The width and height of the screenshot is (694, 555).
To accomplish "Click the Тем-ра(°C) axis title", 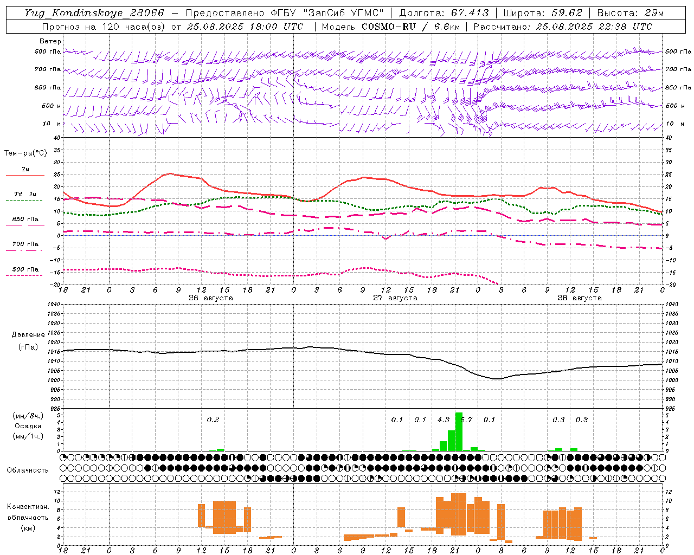I will tap(25, 153).
